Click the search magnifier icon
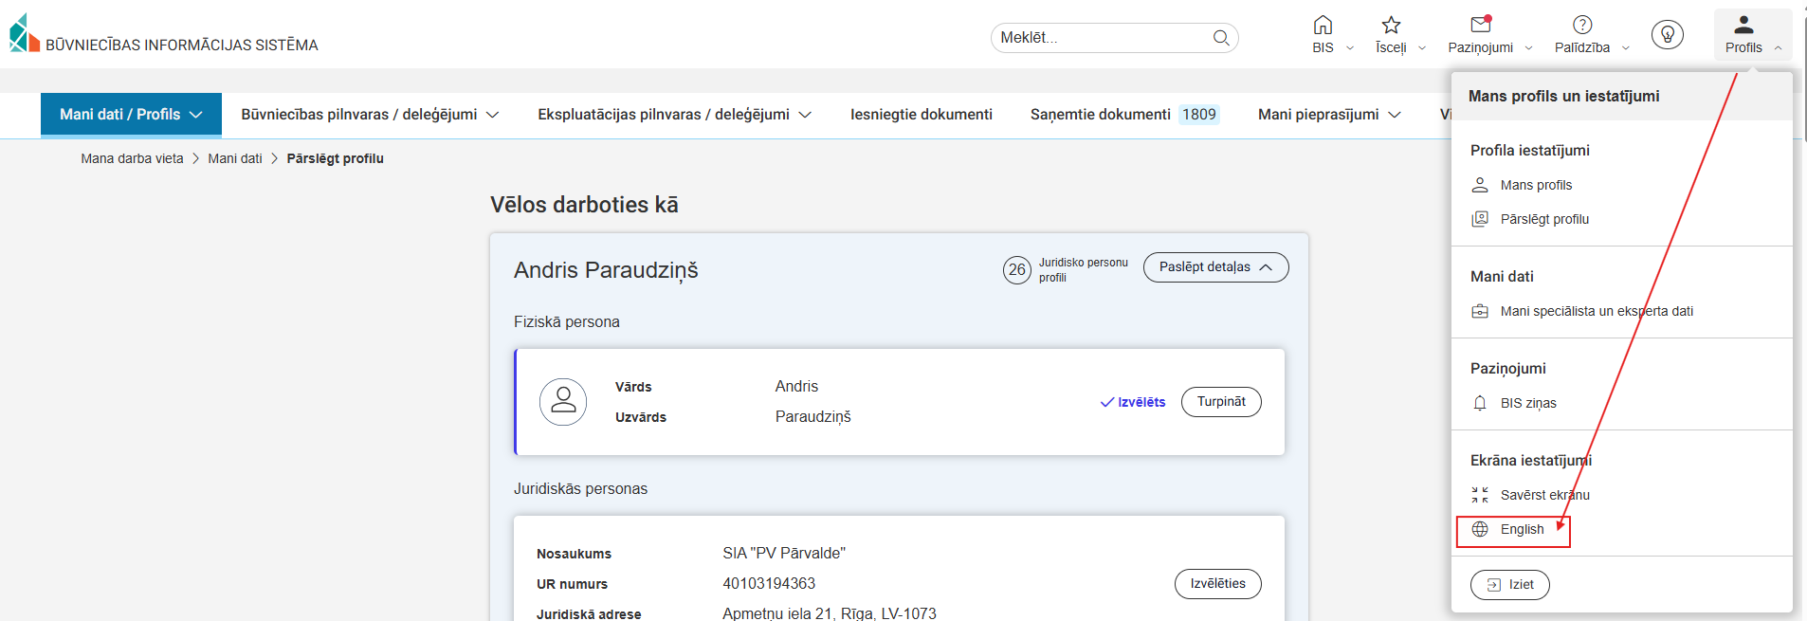The width and height of the screenshot is (1807, 621). 1221,38
